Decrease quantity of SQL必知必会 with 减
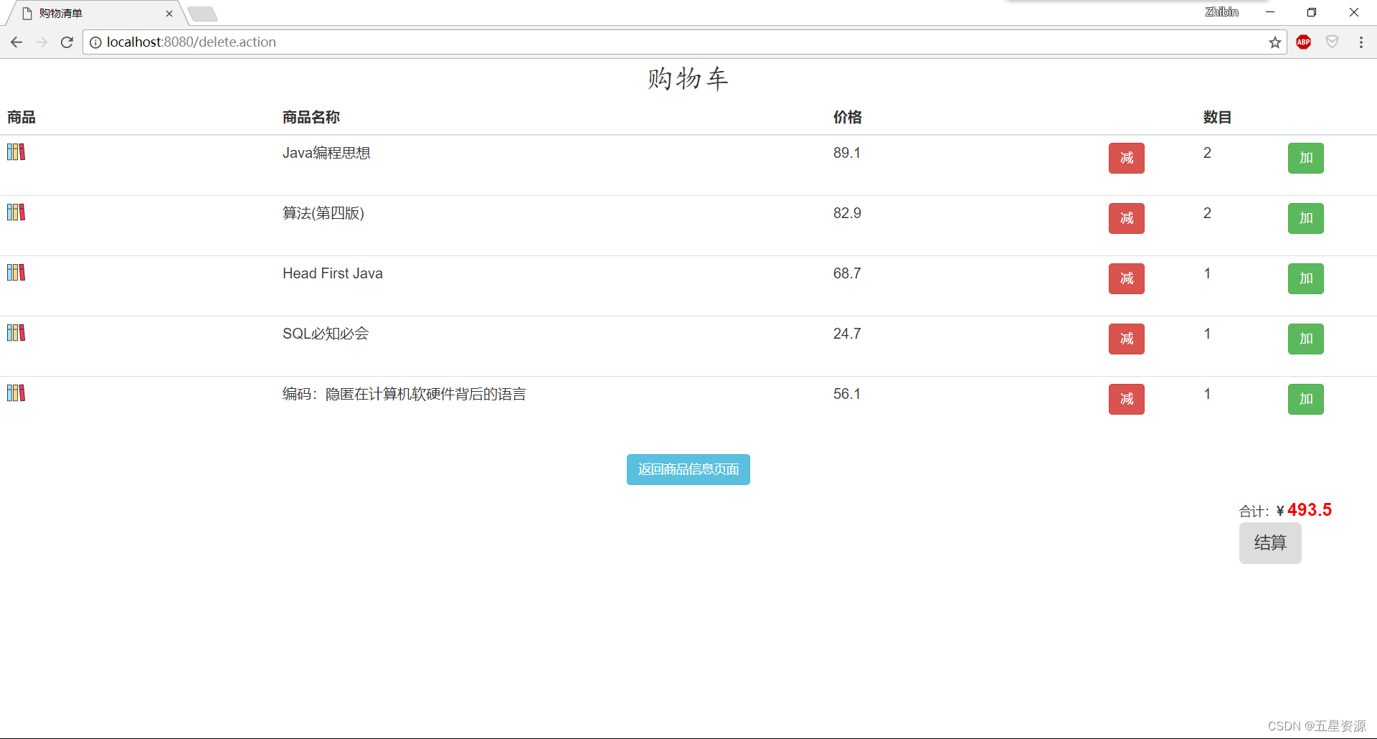Viewport: 1377px width, 739px height. tap(1127, 339)
